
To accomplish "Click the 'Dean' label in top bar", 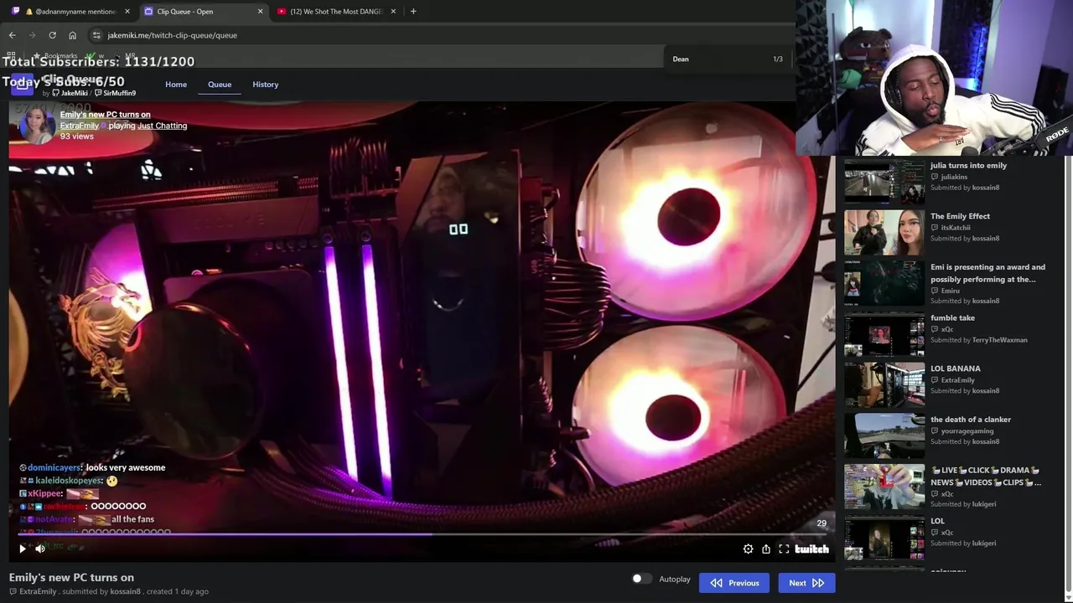I will pyautogui.click(x=681, y=59).
